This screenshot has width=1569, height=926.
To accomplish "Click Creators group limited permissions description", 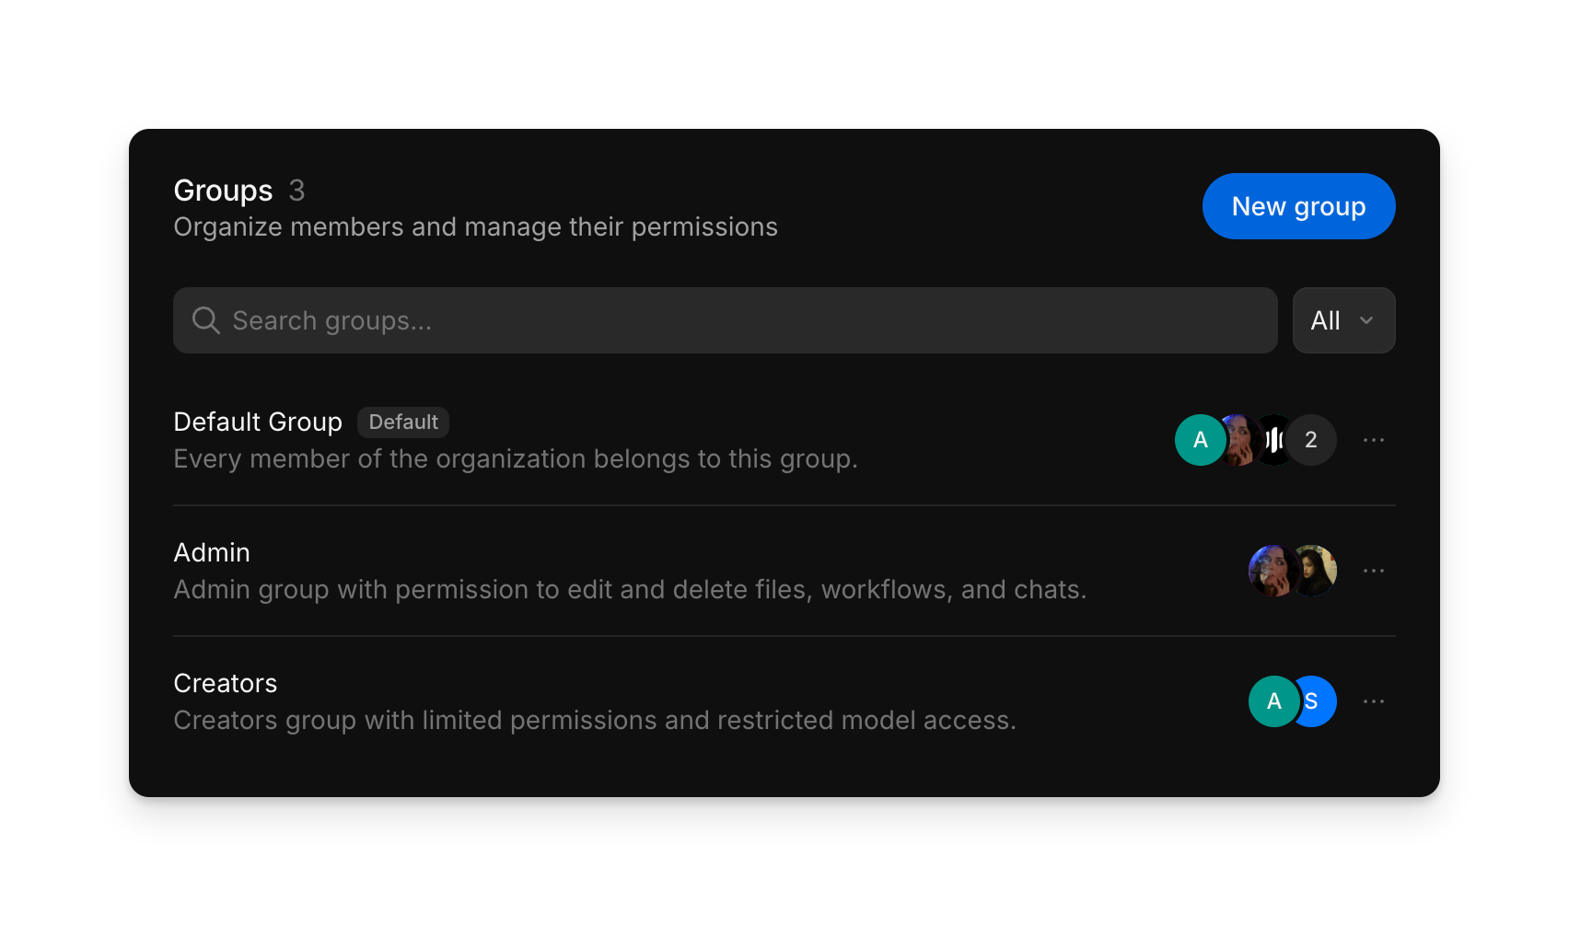I will click(x=595, y=720).
